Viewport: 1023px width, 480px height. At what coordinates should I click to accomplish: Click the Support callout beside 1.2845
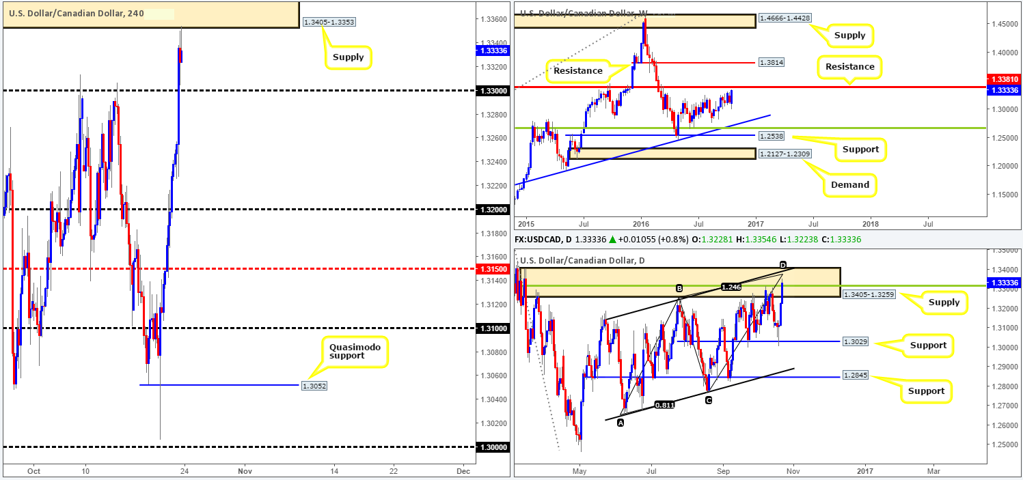coord(926,391)
